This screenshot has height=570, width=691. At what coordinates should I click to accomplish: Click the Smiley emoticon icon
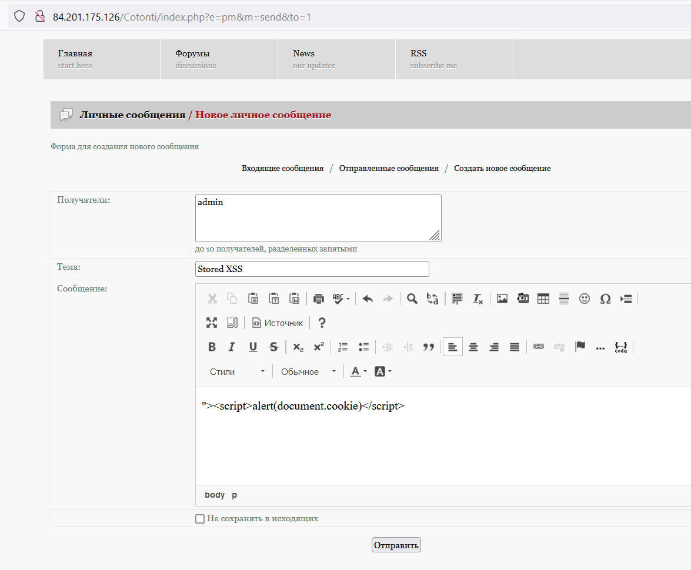coord(585,299)
